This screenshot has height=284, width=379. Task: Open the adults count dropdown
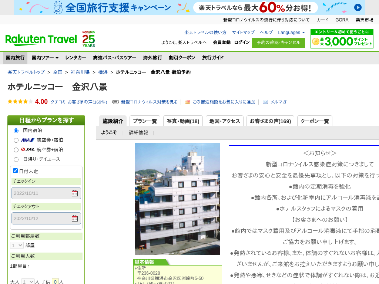pos(27,281)
